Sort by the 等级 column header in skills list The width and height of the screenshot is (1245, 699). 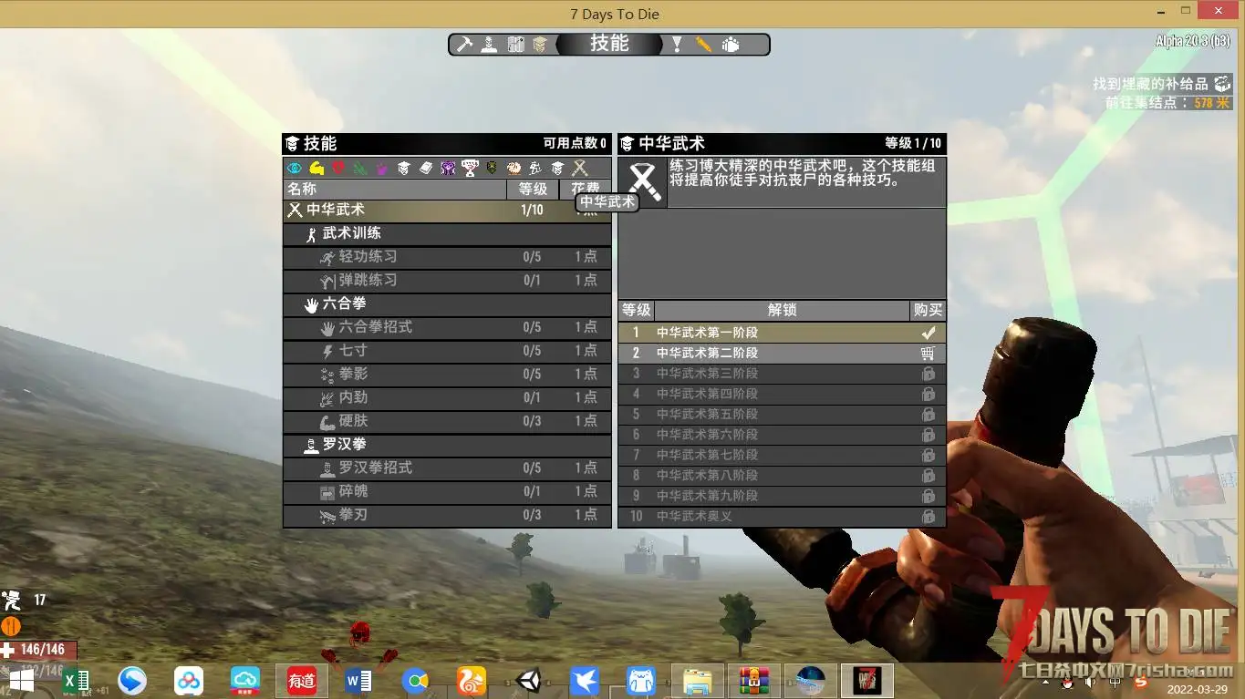(533, 190)
